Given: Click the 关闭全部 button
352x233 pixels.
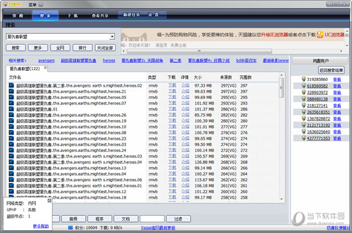Looking at the screenshot, I should click(x=105, y=48).
